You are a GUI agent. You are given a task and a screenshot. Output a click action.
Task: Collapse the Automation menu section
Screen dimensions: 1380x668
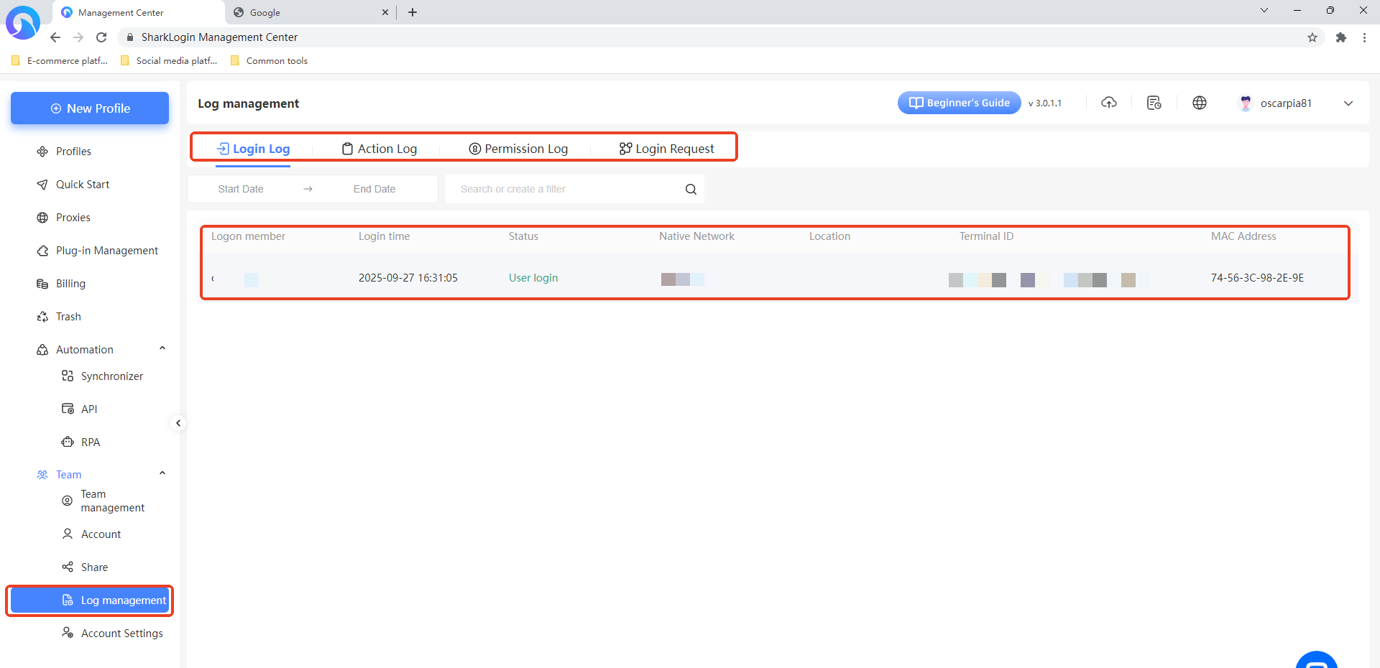(162, 349)
